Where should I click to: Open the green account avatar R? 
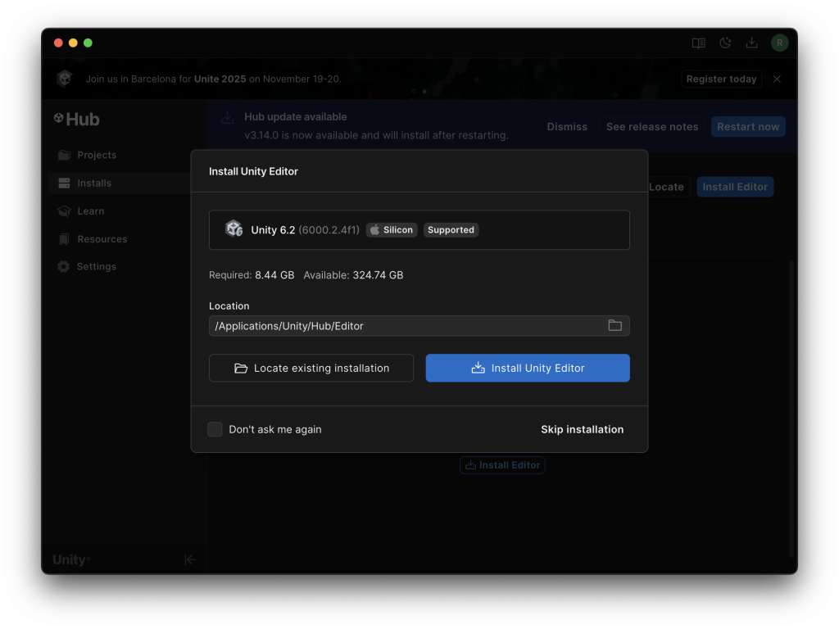pos(780,43)
